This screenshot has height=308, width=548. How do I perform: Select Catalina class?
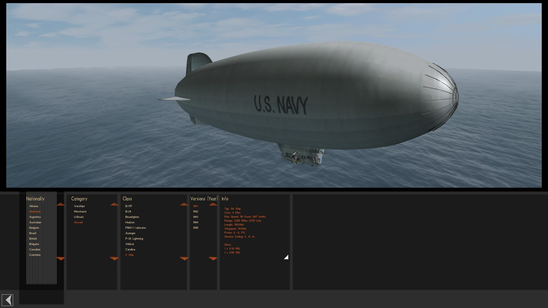click(130, 249)
